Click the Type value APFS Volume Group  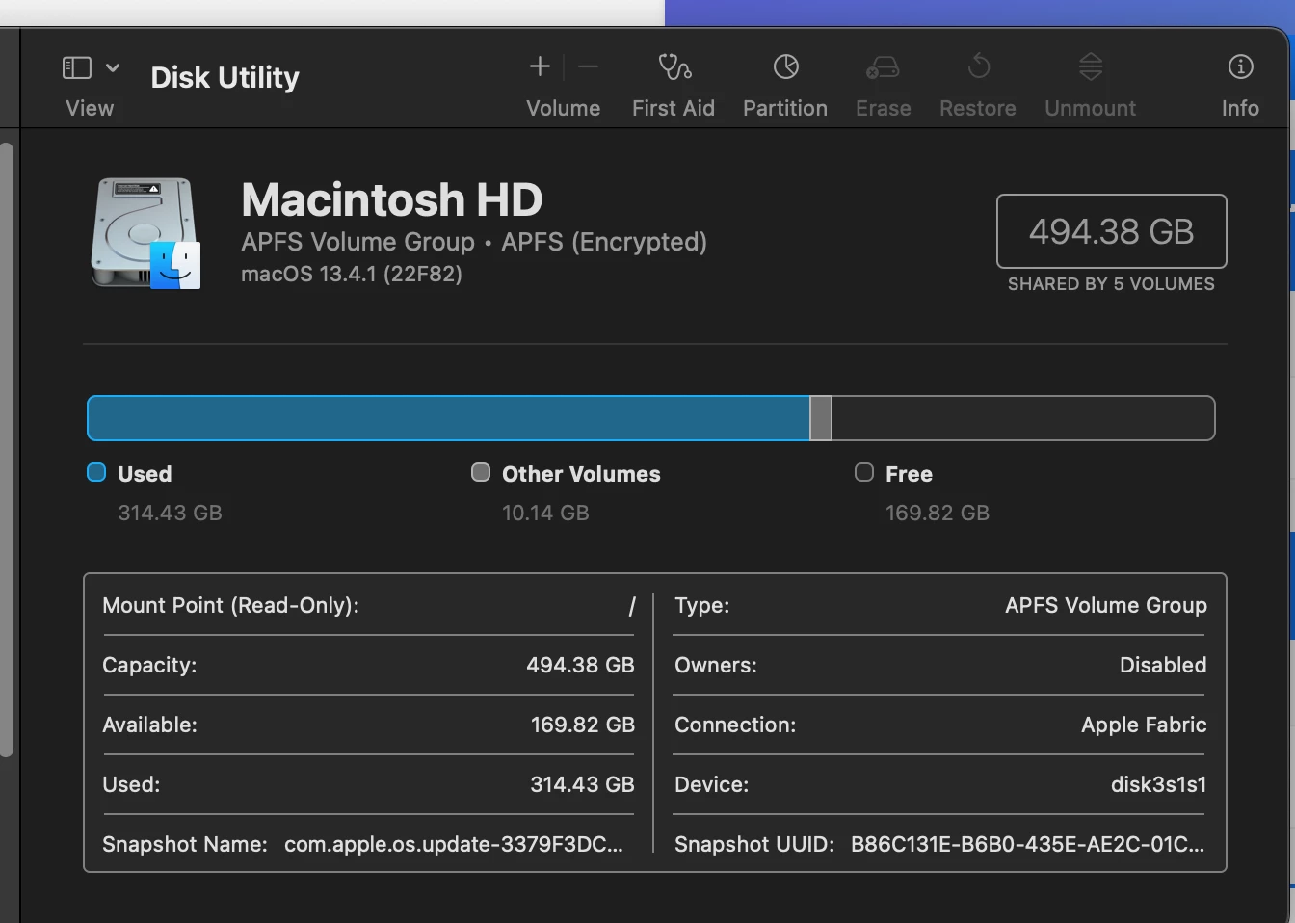pos(1106,605)
